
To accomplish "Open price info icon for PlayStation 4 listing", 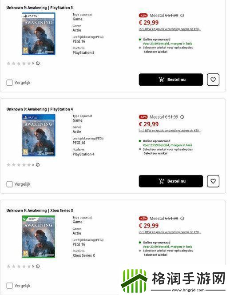I will tap(182, 117).
